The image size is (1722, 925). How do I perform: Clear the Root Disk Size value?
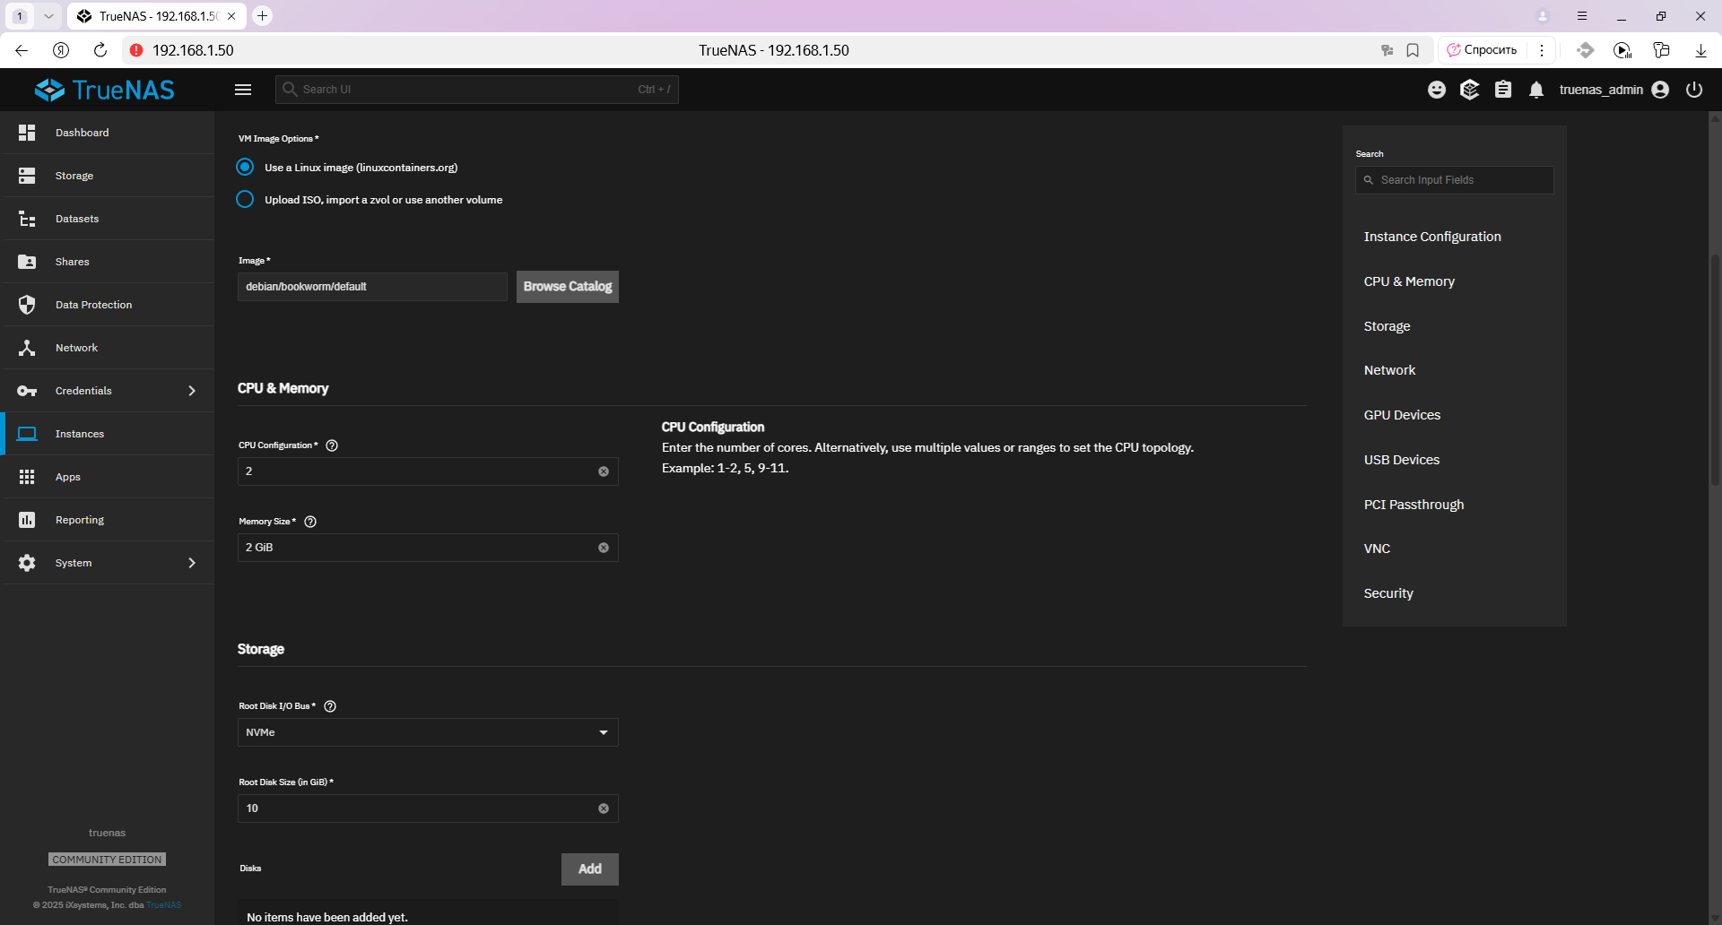[x=604, y=808]
